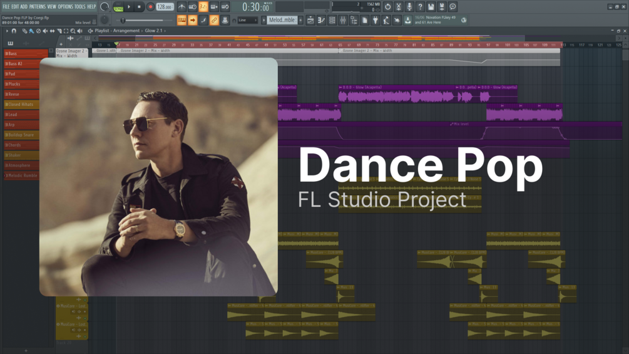Screen dimensions: 629x354
Task: Click the stamp icon next to link
Action: tap(225, 20)
